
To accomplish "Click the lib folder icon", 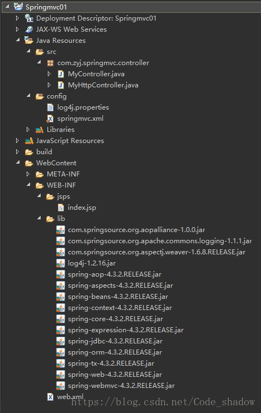I will [50, 219].
